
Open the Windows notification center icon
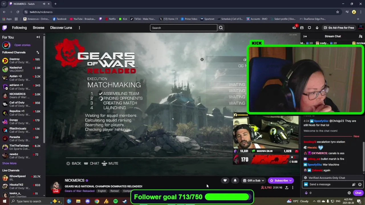359,201
